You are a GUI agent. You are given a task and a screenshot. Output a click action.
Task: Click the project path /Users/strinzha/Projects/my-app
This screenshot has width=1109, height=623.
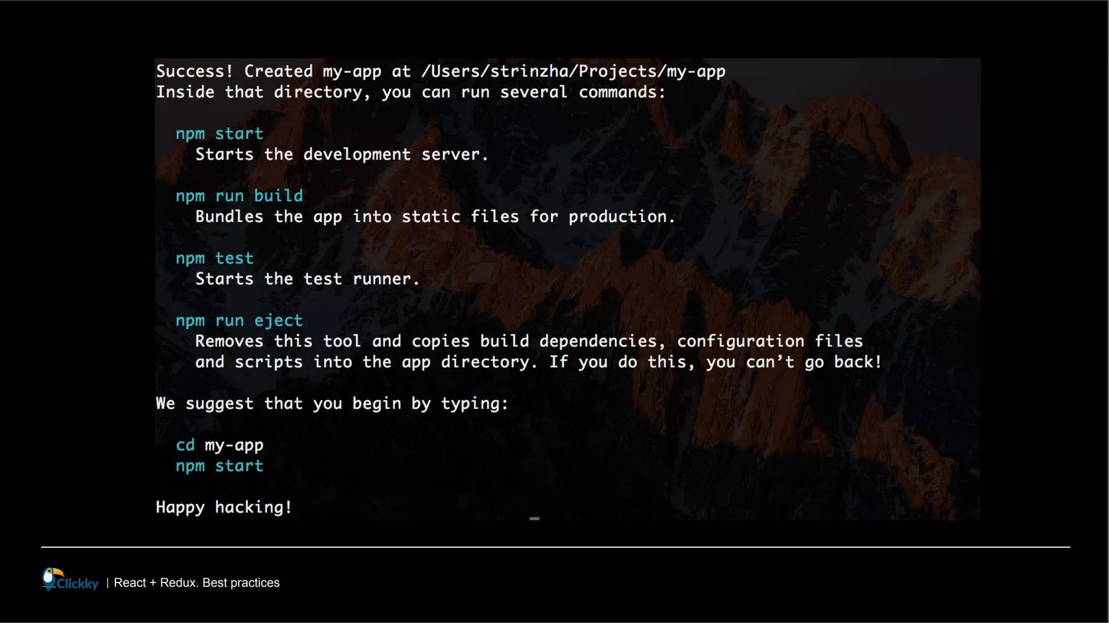point(573,71)
